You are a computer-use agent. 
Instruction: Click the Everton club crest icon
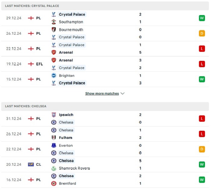(x=54, y=146)
